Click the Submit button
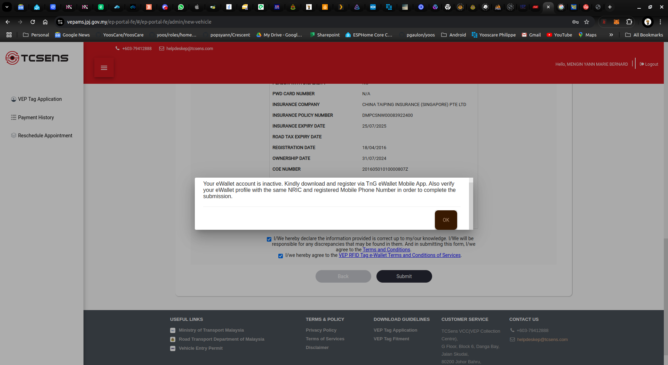This screenshot has height=365, width=668. point(404,276)
